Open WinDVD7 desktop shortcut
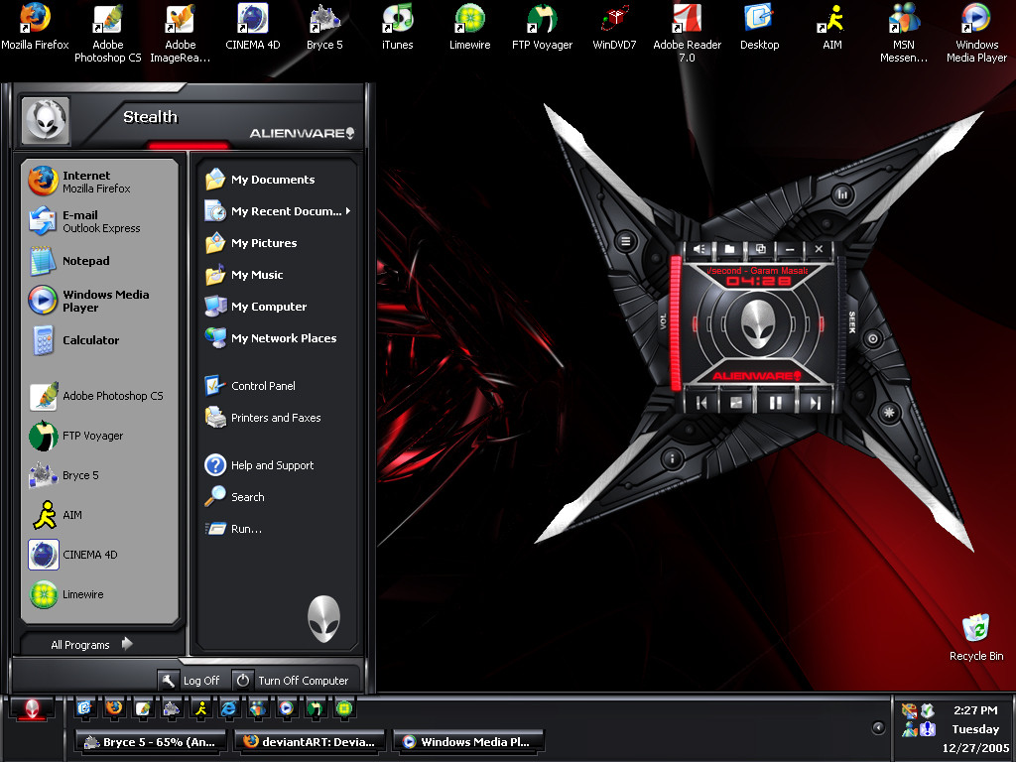Screen dimensions: 1016x762 point(614,27)
